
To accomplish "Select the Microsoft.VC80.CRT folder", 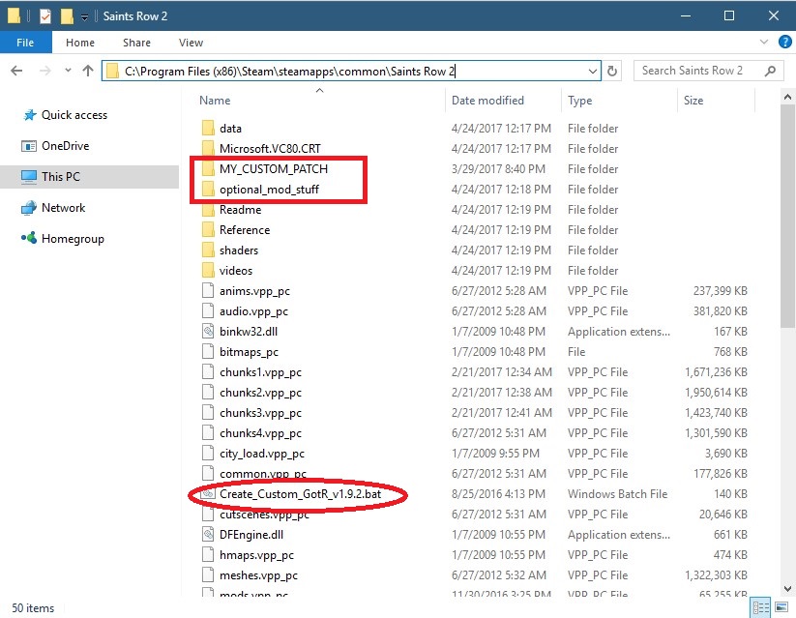I will tap(270, 148).
